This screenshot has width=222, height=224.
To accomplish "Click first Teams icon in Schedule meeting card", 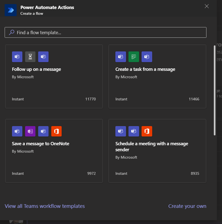I will point(121,131).
